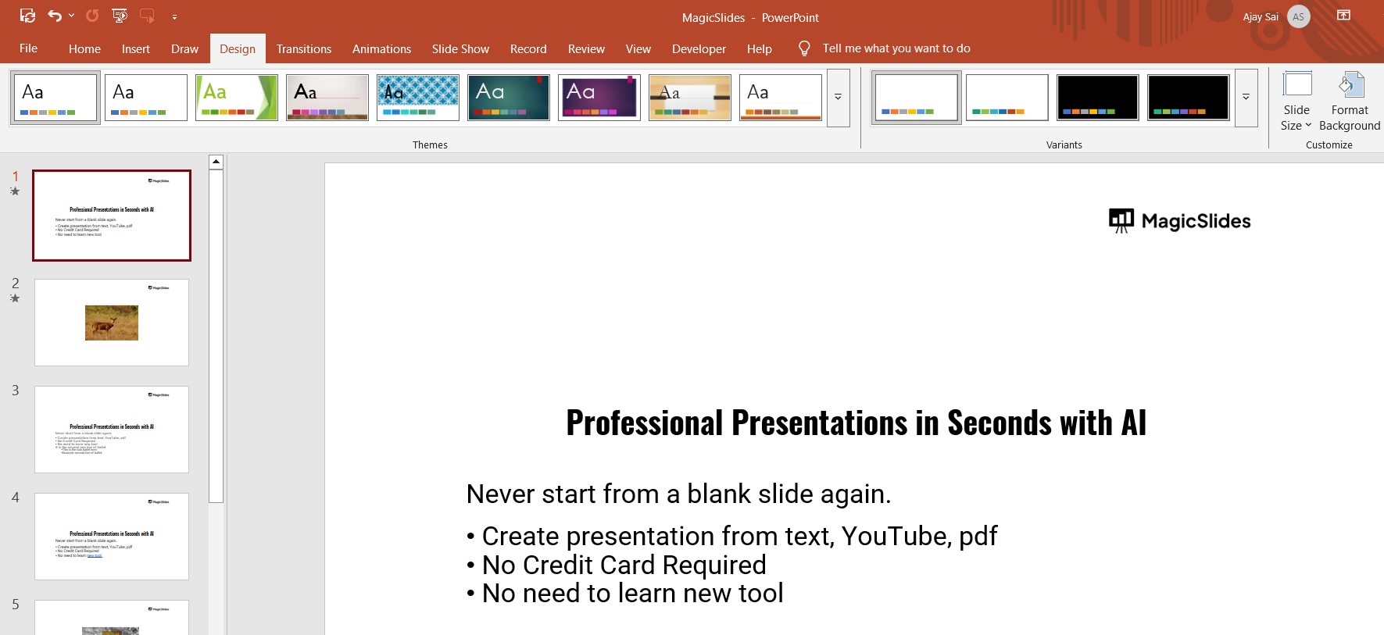1384x635 pixels.
Task: Click the slide panel scrollbar thumb
Action: [x=216, y=336]
